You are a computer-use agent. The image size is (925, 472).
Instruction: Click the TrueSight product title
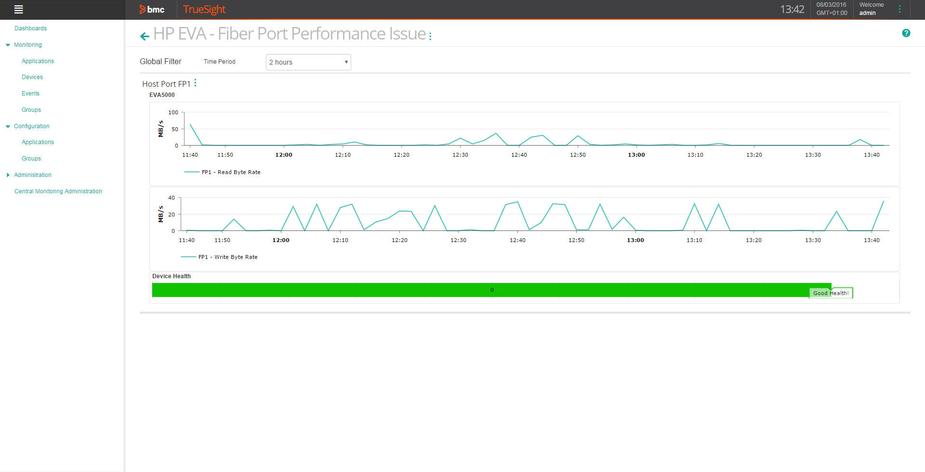tap(204, 9)
